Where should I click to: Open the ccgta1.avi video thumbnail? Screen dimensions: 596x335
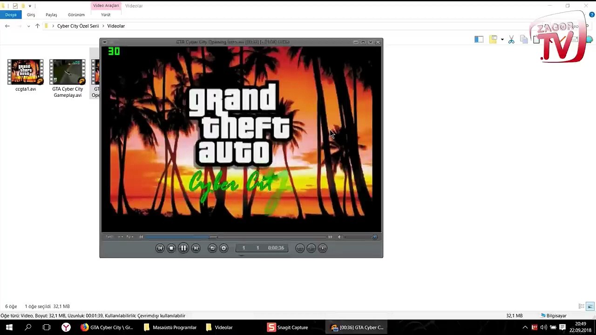(26, 72)
